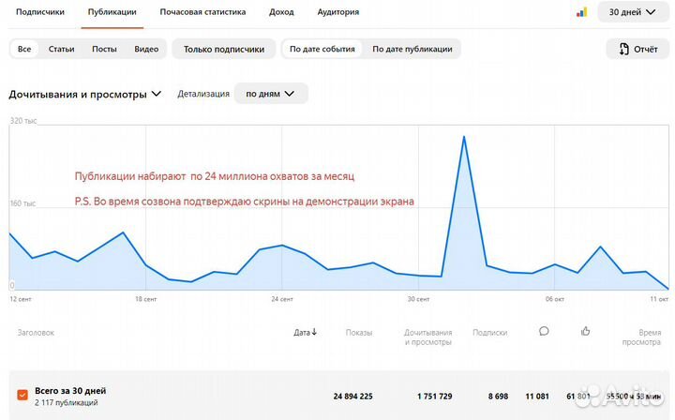Click the chart's highest peak point
The height and width of the screenshot is (420, 675).
(x=464, y=137)
